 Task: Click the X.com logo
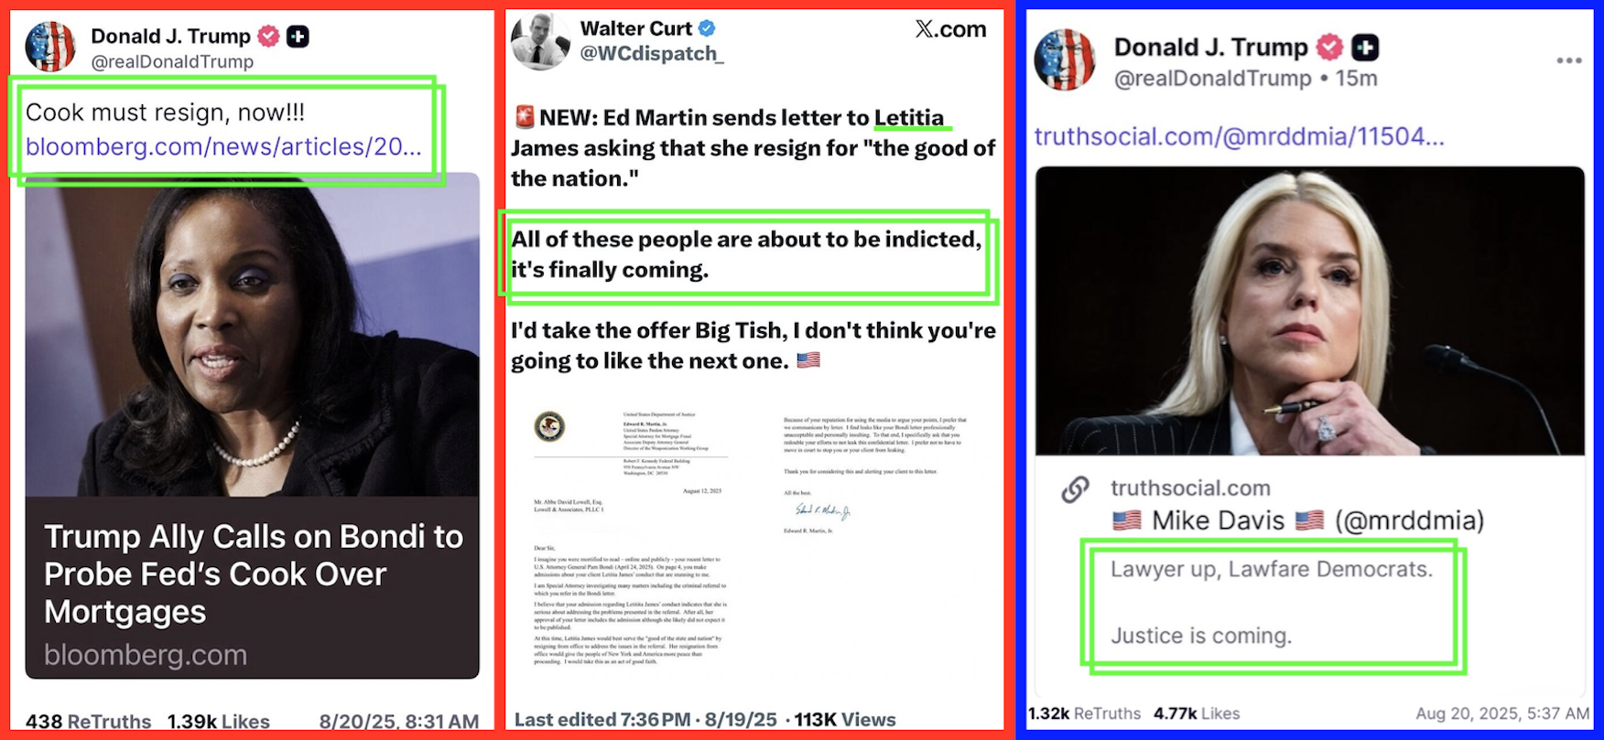(950, 28)
